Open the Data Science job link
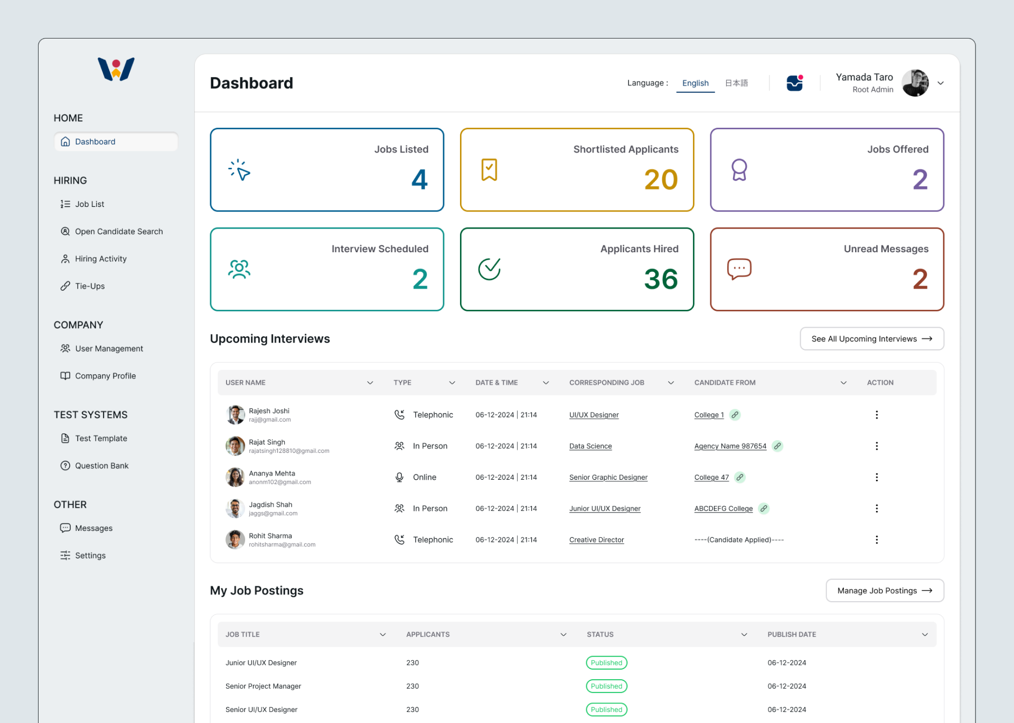Screen dimensions: 1014x723 (x=590, y=446)
